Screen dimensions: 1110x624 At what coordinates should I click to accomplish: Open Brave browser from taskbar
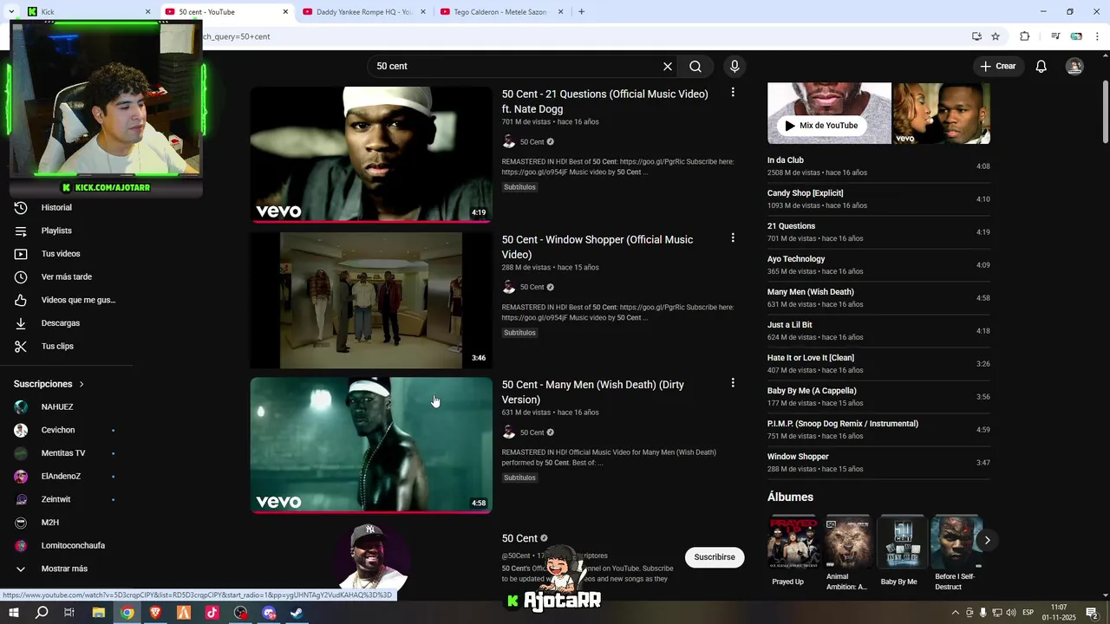coord(155,613)
